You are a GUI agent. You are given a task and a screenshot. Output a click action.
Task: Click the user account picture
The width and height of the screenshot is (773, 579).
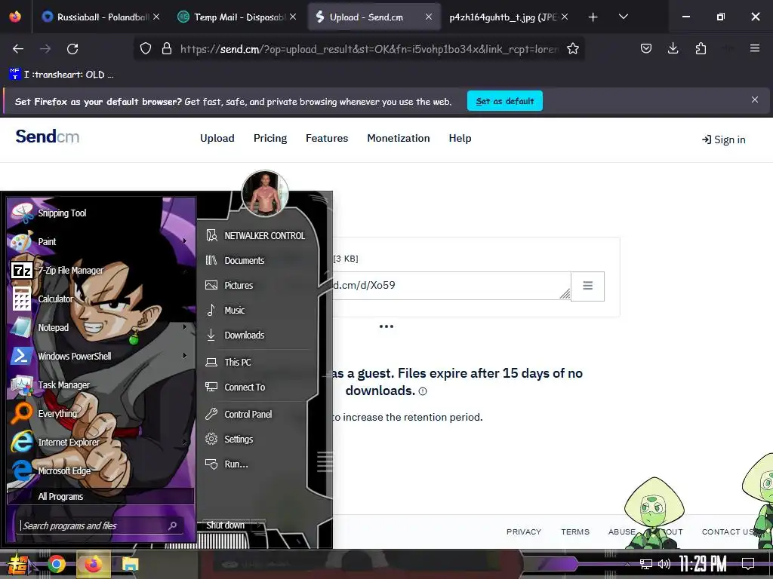pyautogui.click(x=265, y=194)
